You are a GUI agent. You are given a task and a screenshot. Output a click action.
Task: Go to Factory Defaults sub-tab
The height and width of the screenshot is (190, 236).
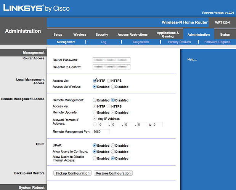click(x=179, y=42)
